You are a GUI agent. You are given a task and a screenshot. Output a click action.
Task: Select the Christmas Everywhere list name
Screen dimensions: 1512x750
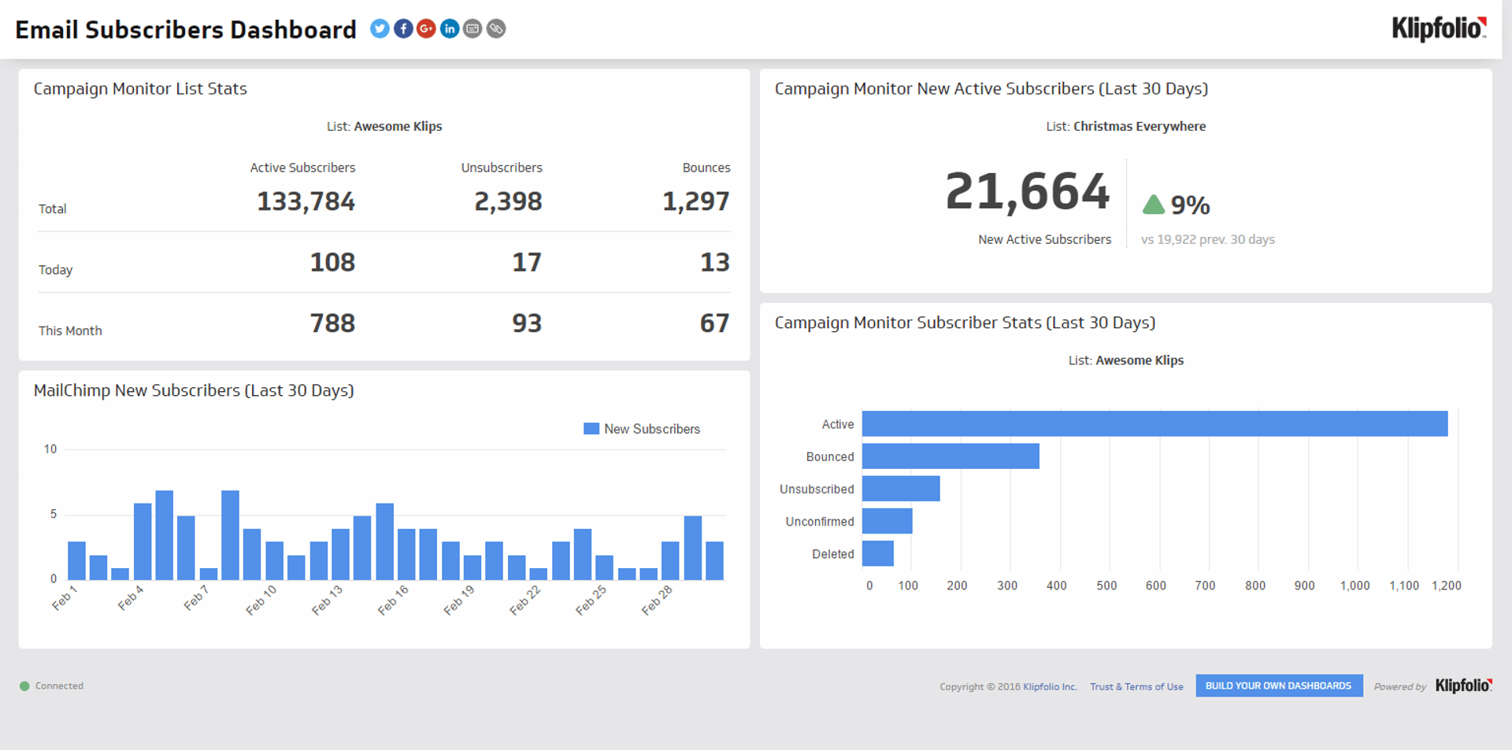coord(1139,126)
